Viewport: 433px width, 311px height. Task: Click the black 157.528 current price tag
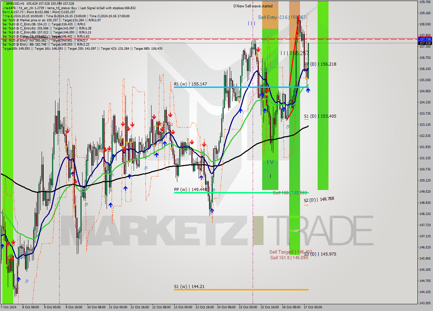tap(425, 43)
